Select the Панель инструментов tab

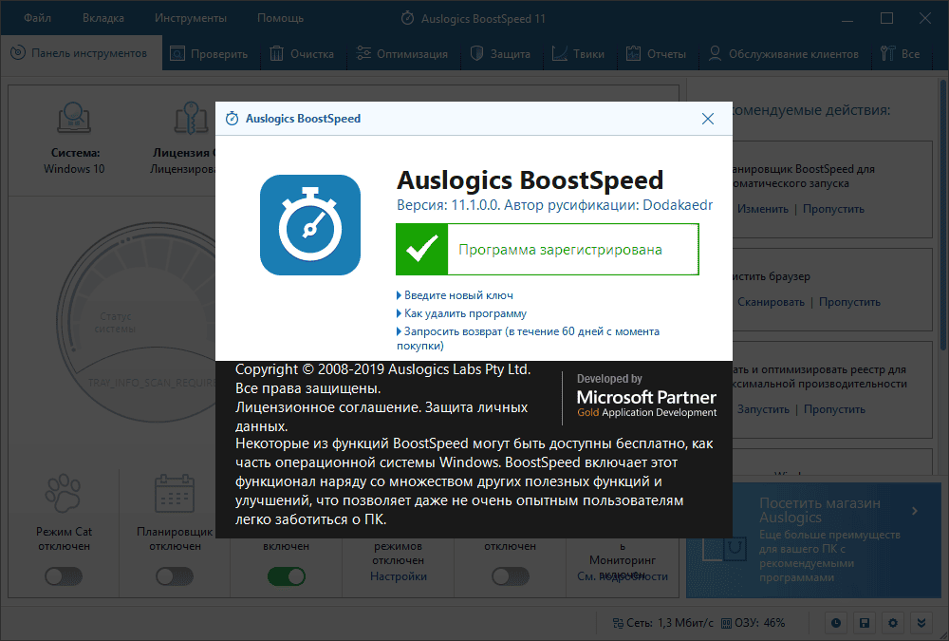coord(80,53)
